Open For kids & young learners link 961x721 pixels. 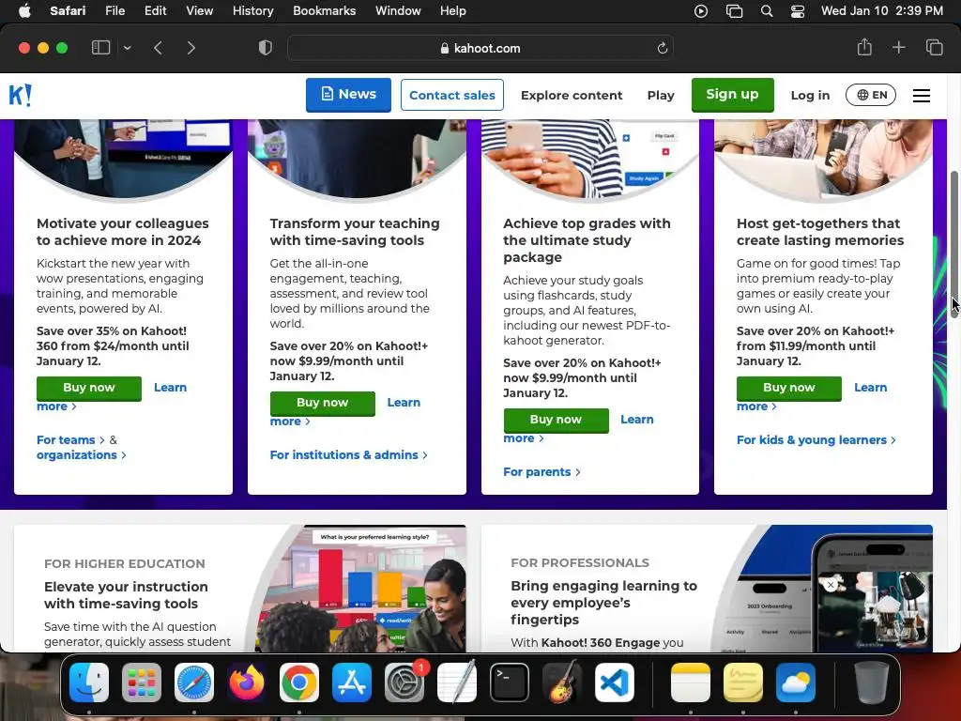pos(816,439)
